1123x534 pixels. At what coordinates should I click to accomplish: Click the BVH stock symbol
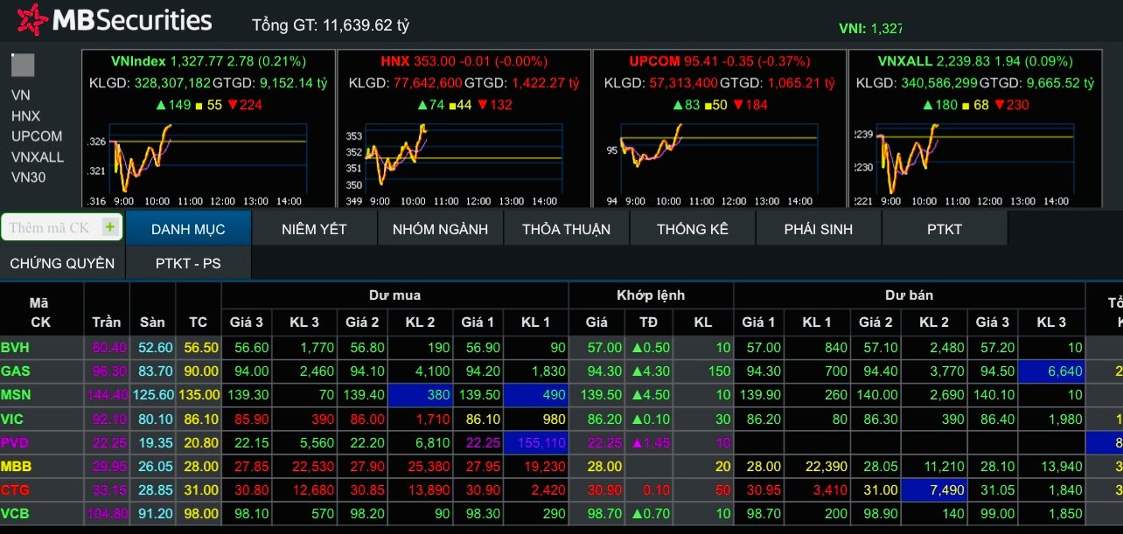(15, 348)
